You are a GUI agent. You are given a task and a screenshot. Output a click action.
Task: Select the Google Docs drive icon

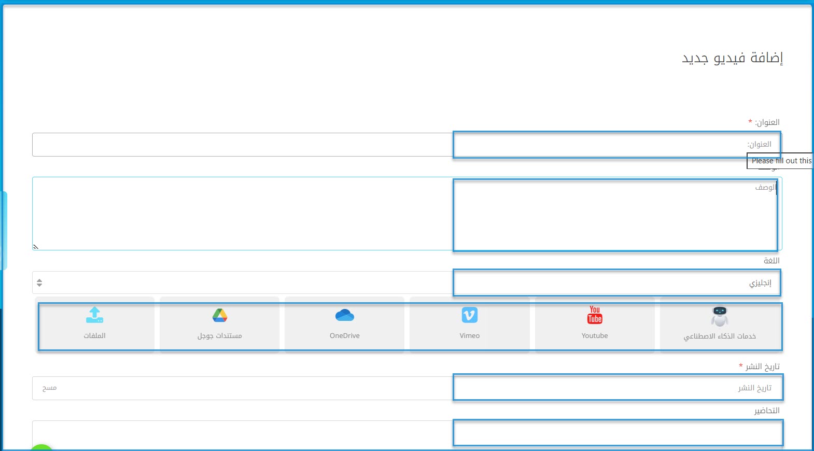tap(220, 315)
